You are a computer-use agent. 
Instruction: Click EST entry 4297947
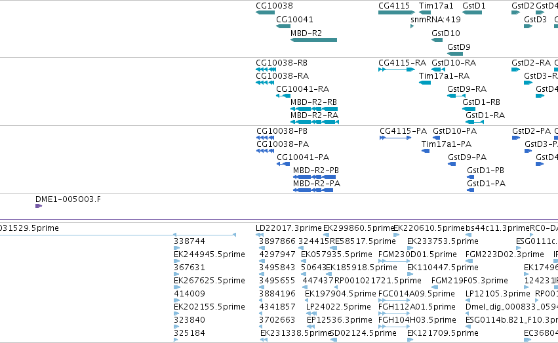click(x=277, y=254)
